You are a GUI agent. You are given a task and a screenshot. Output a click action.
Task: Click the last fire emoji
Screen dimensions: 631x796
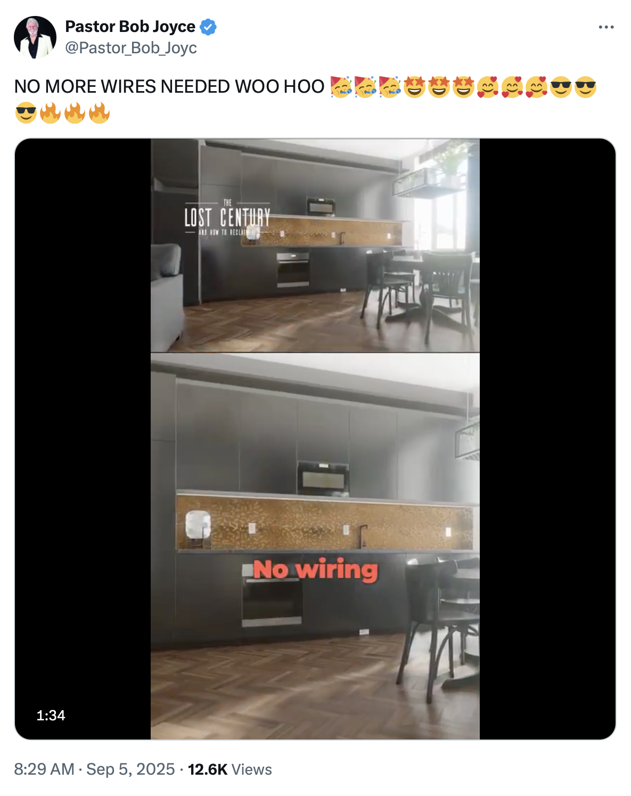point(100,113)
